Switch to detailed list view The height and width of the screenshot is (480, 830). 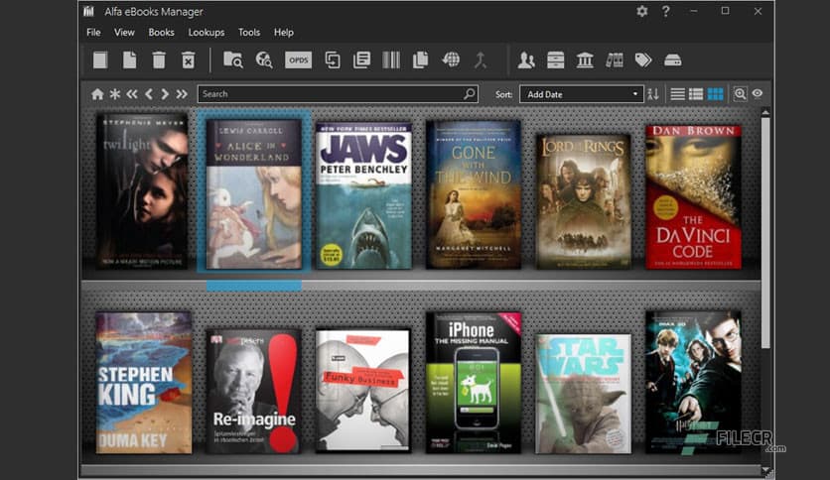tap(696, 94)
